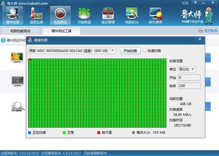Toggle the 快速扫描 checkbox
Viewport: 219px width, 156px height.
(145, 51)
